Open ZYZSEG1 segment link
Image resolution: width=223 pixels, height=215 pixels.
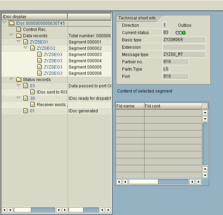point(39,42)
